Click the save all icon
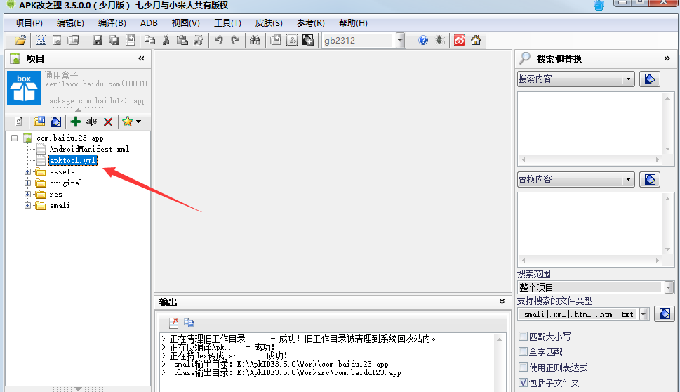The image size is (680, 392). click(114, 40)
